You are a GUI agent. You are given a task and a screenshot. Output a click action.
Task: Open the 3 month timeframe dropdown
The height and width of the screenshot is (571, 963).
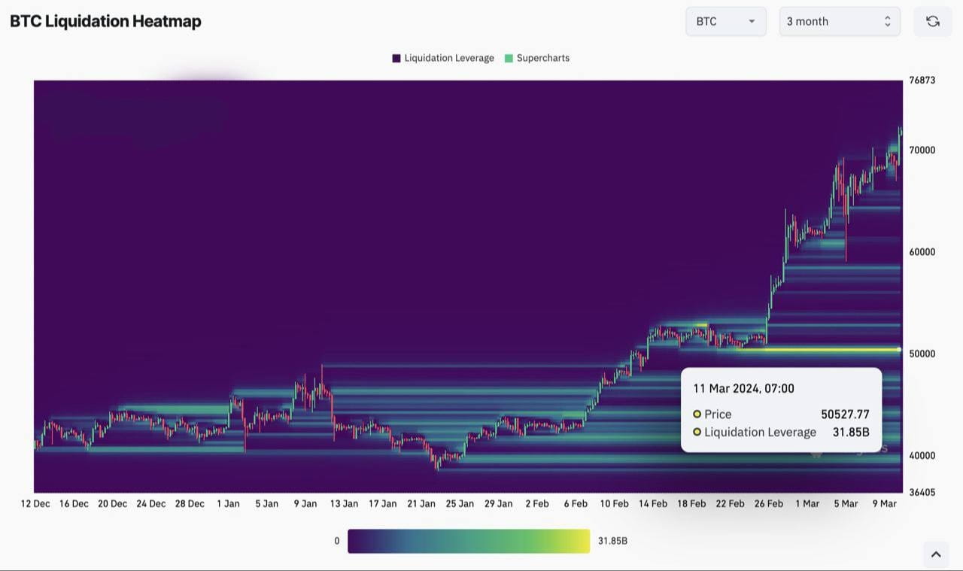tap(838, 21)
